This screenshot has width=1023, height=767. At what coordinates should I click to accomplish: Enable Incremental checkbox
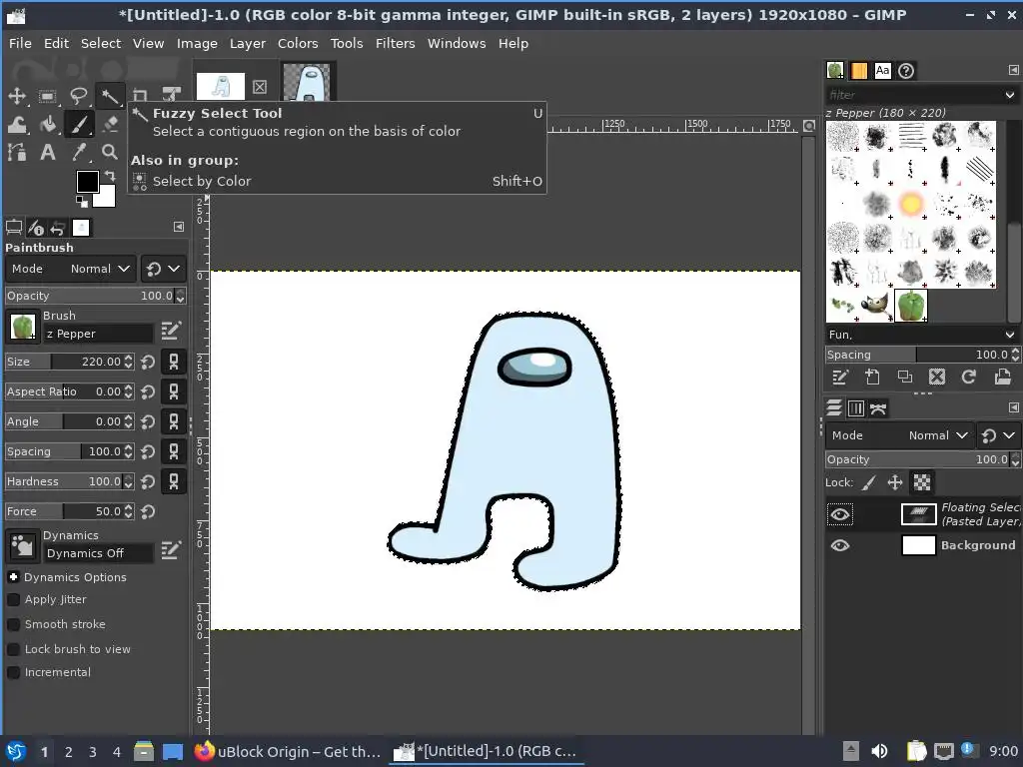coord(13,672)
